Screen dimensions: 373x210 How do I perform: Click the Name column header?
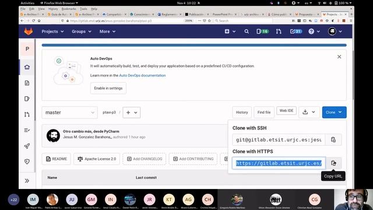(x=52, y=177)
